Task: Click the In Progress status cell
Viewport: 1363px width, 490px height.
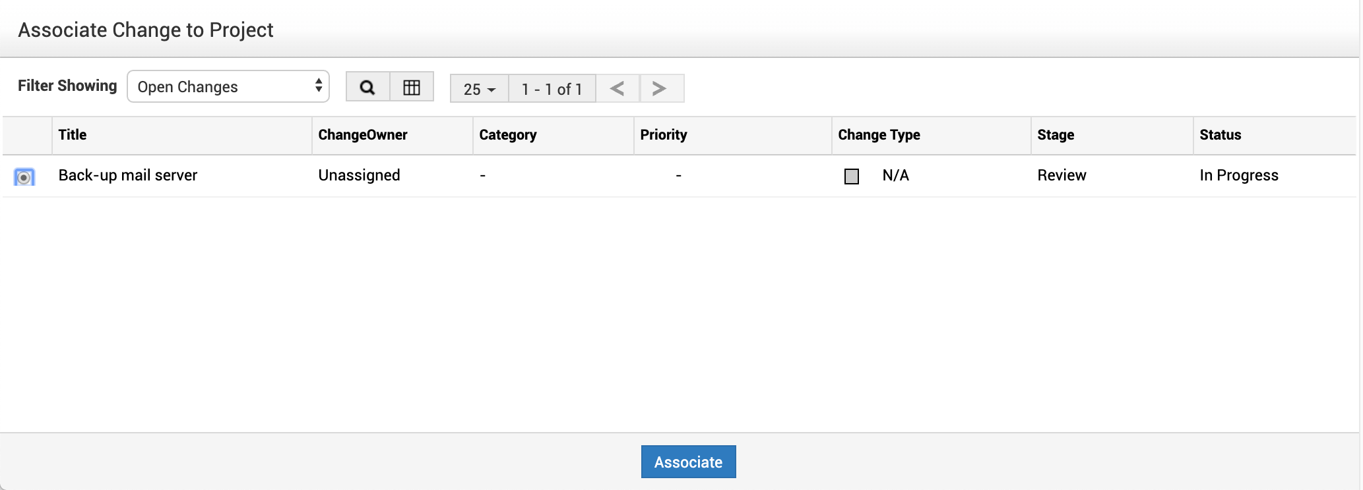Action: [x=1239, y=175]
